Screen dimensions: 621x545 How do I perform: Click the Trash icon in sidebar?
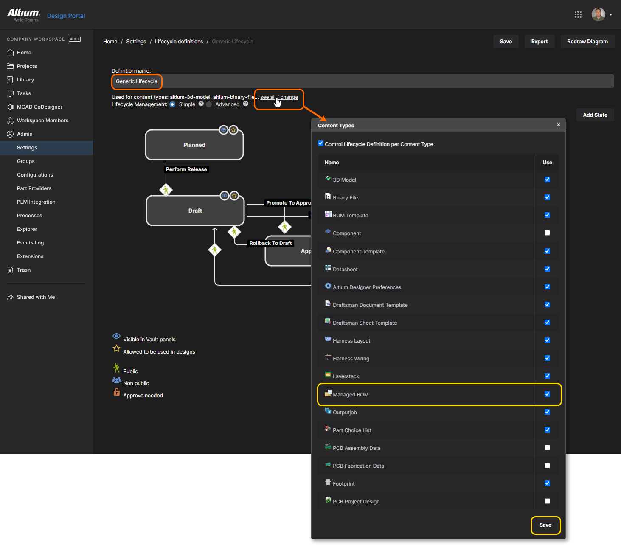[x=10, y=270]
